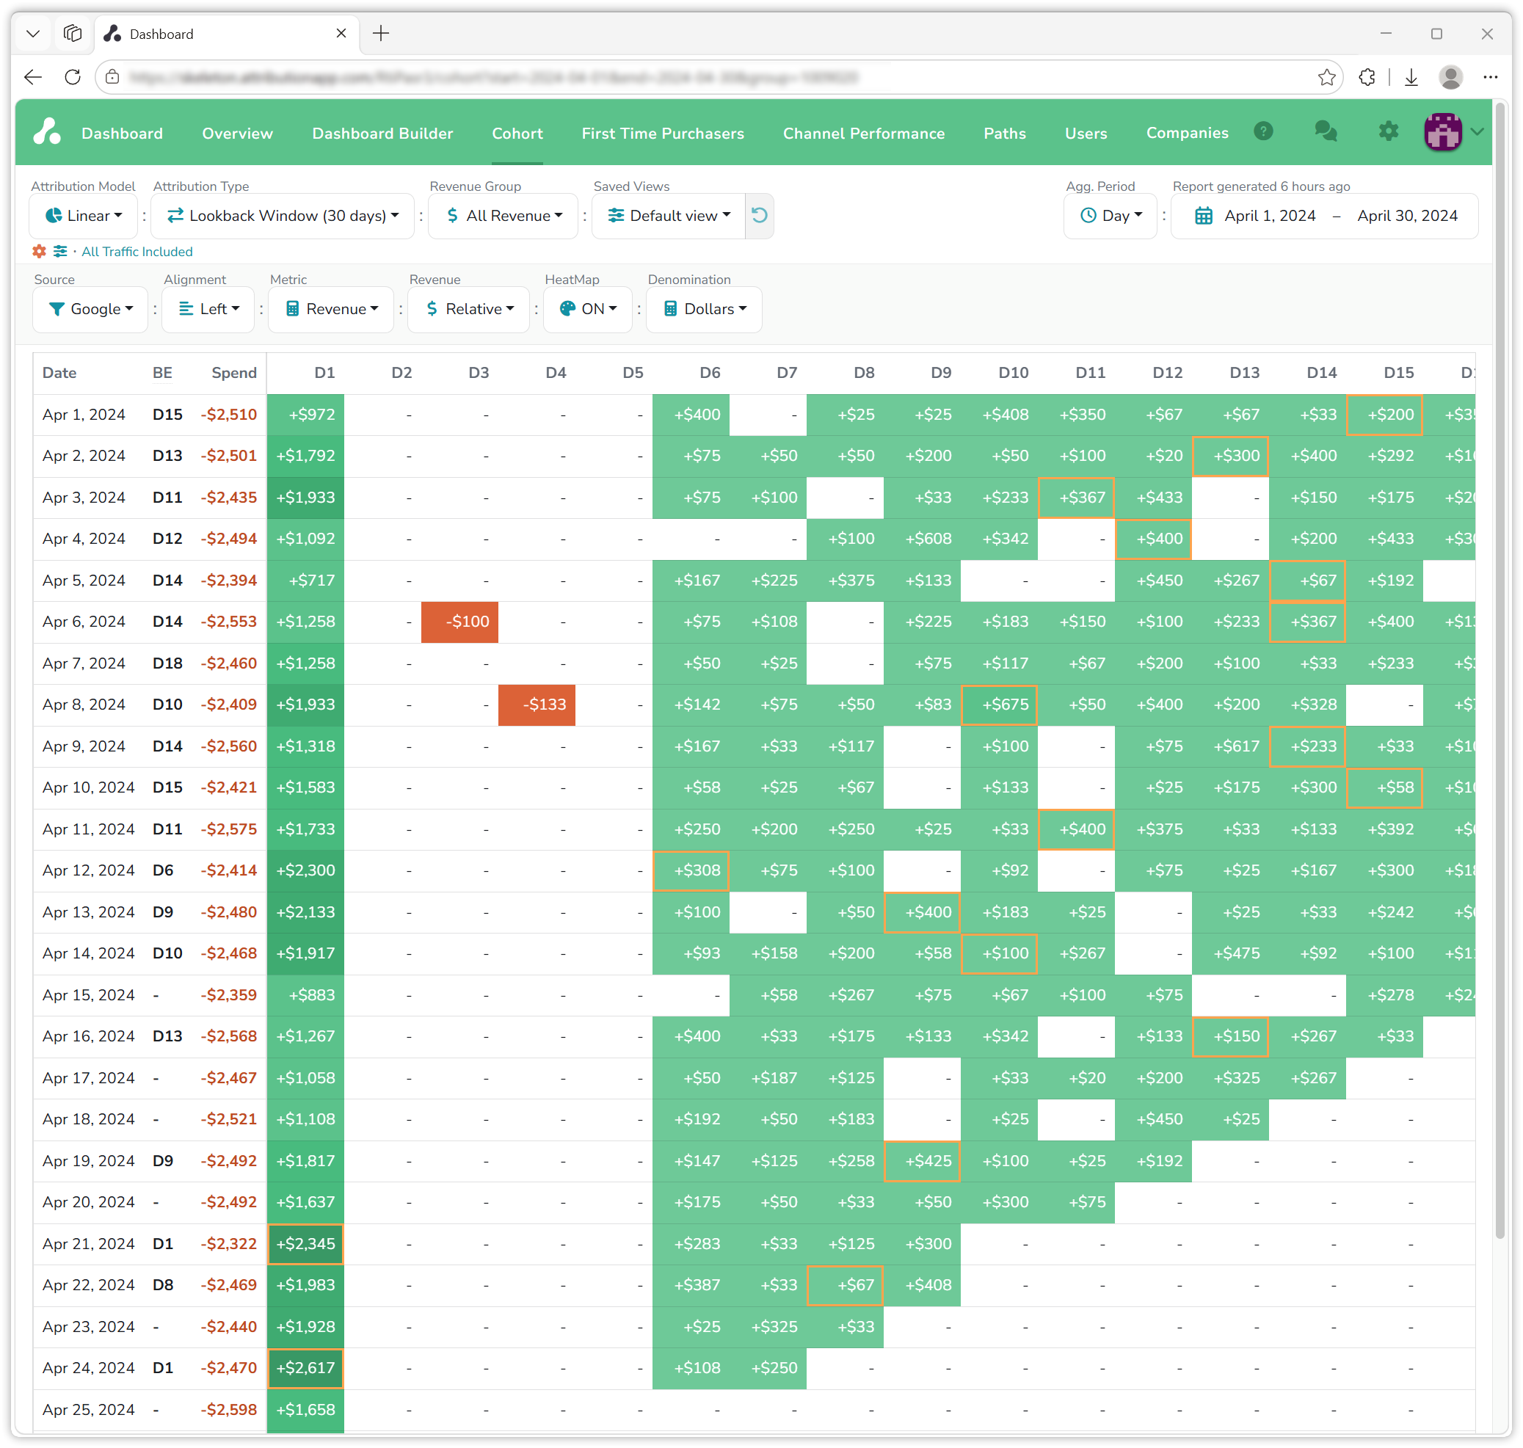The width and height of the screenshot is (1523, 1448).
Task: Bookmark this page with the star icon
Action: (1326, 77)
